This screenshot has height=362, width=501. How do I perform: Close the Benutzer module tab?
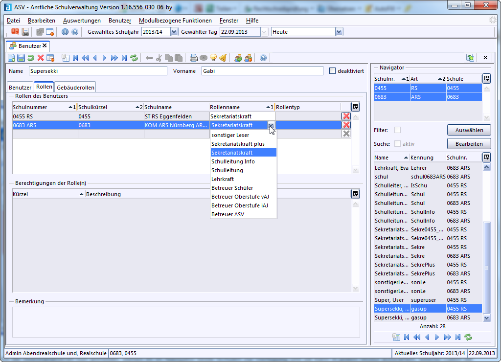[45, 45]
